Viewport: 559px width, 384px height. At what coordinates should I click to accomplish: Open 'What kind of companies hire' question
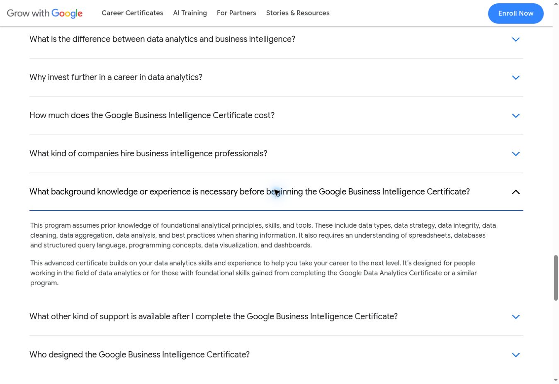click(x=148, y=153)
